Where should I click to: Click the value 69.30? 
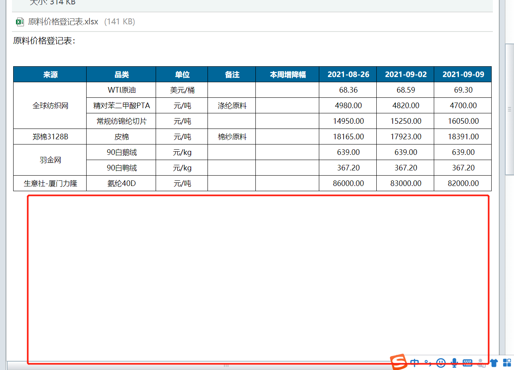pyautogui.click(x=463, y=90)
